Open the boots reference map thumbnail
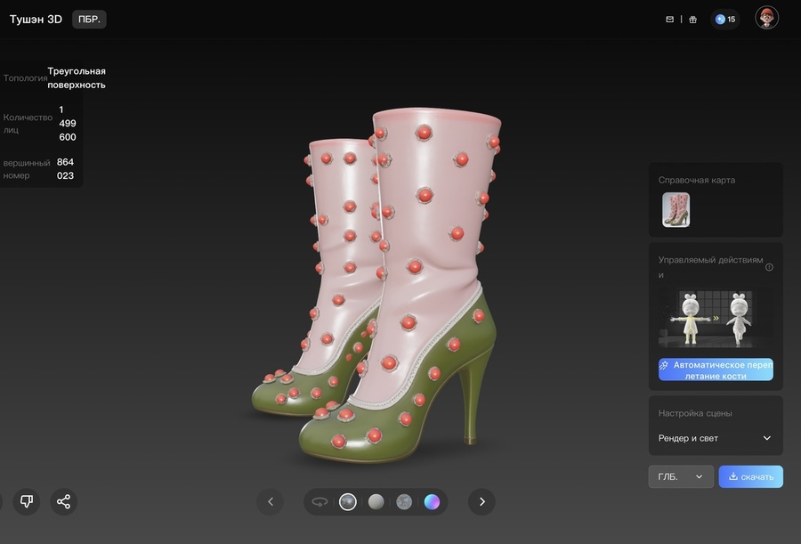The height and width of the screenshot is (544, 801). pyautogui.click(x=676, y=210)
